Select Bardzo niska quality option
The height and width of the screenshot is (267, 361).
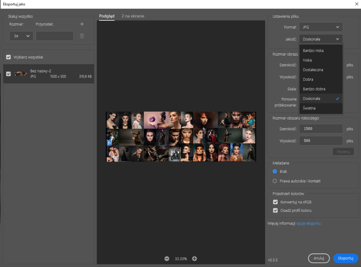[313, 51]
